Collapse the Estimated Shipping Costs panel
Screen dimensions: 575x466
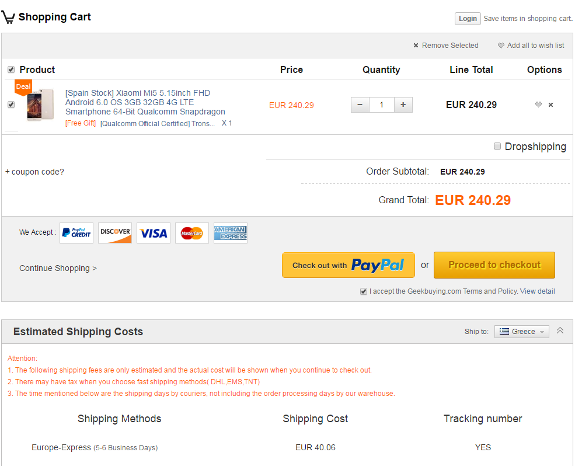point(560,331)
